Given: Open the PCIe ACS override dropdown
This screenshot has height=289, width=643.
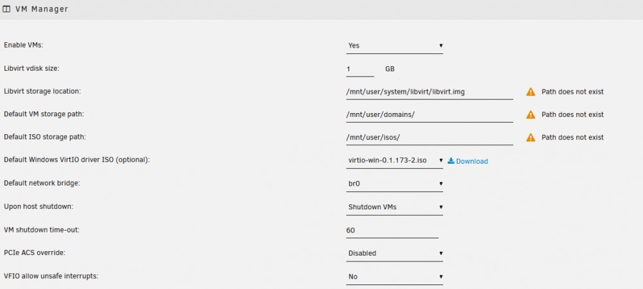Looking at the screenshot, I should tap(395, 254).
